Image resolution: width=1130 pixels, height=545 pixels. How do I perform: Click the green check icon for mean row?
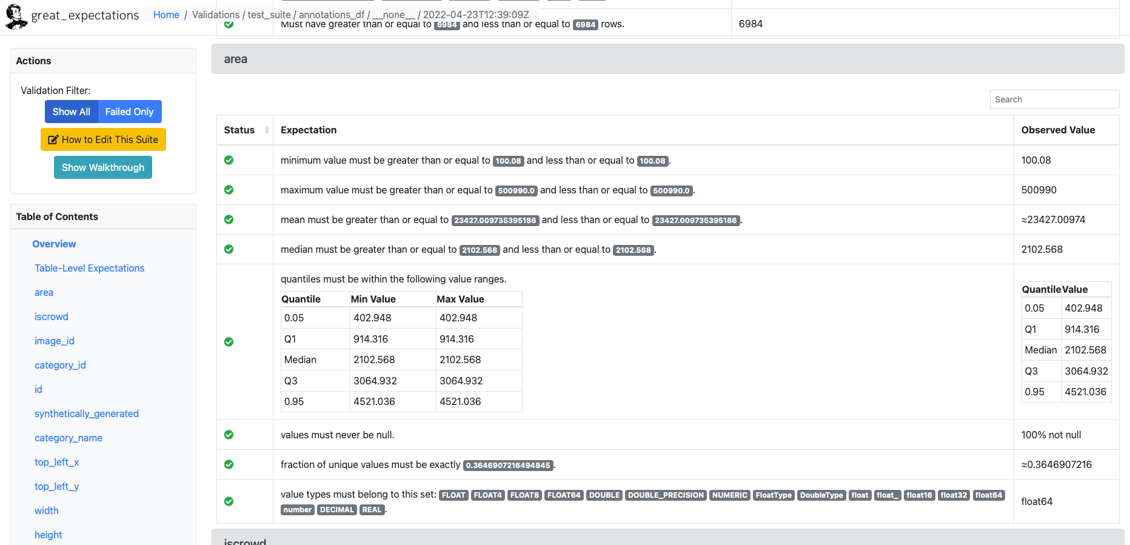click(229, 219)
